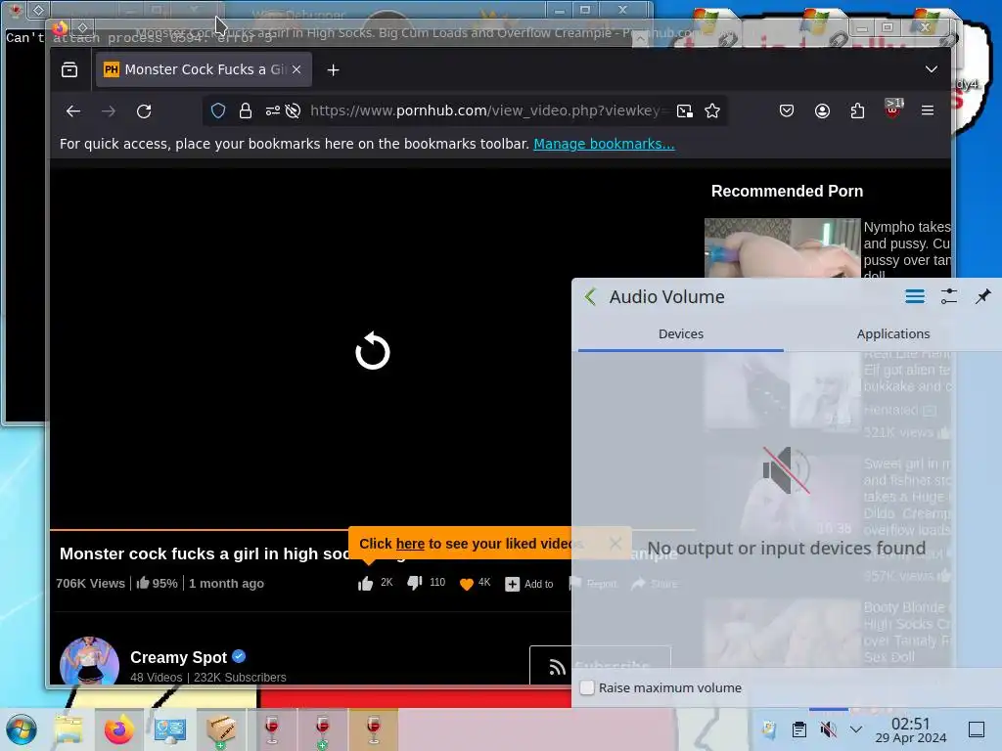Open the system settings monitor taskbar icon

click(x=170, y=729)
